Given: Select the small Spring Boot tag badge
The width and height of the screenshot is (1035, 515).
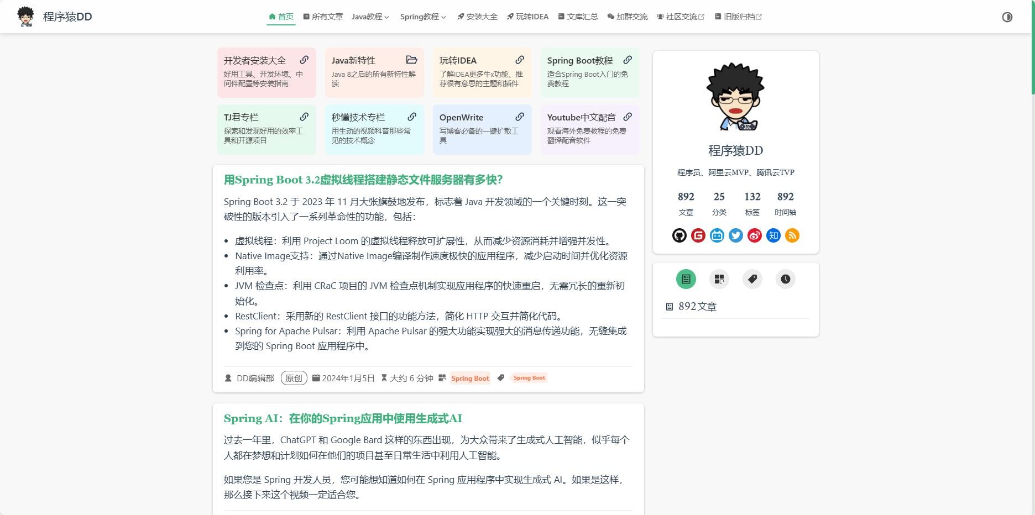Looking at the screenshot, I should 529,378.
